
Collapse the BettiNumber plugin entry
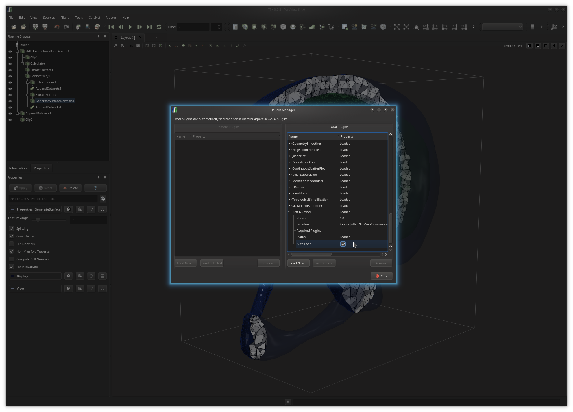289,212
